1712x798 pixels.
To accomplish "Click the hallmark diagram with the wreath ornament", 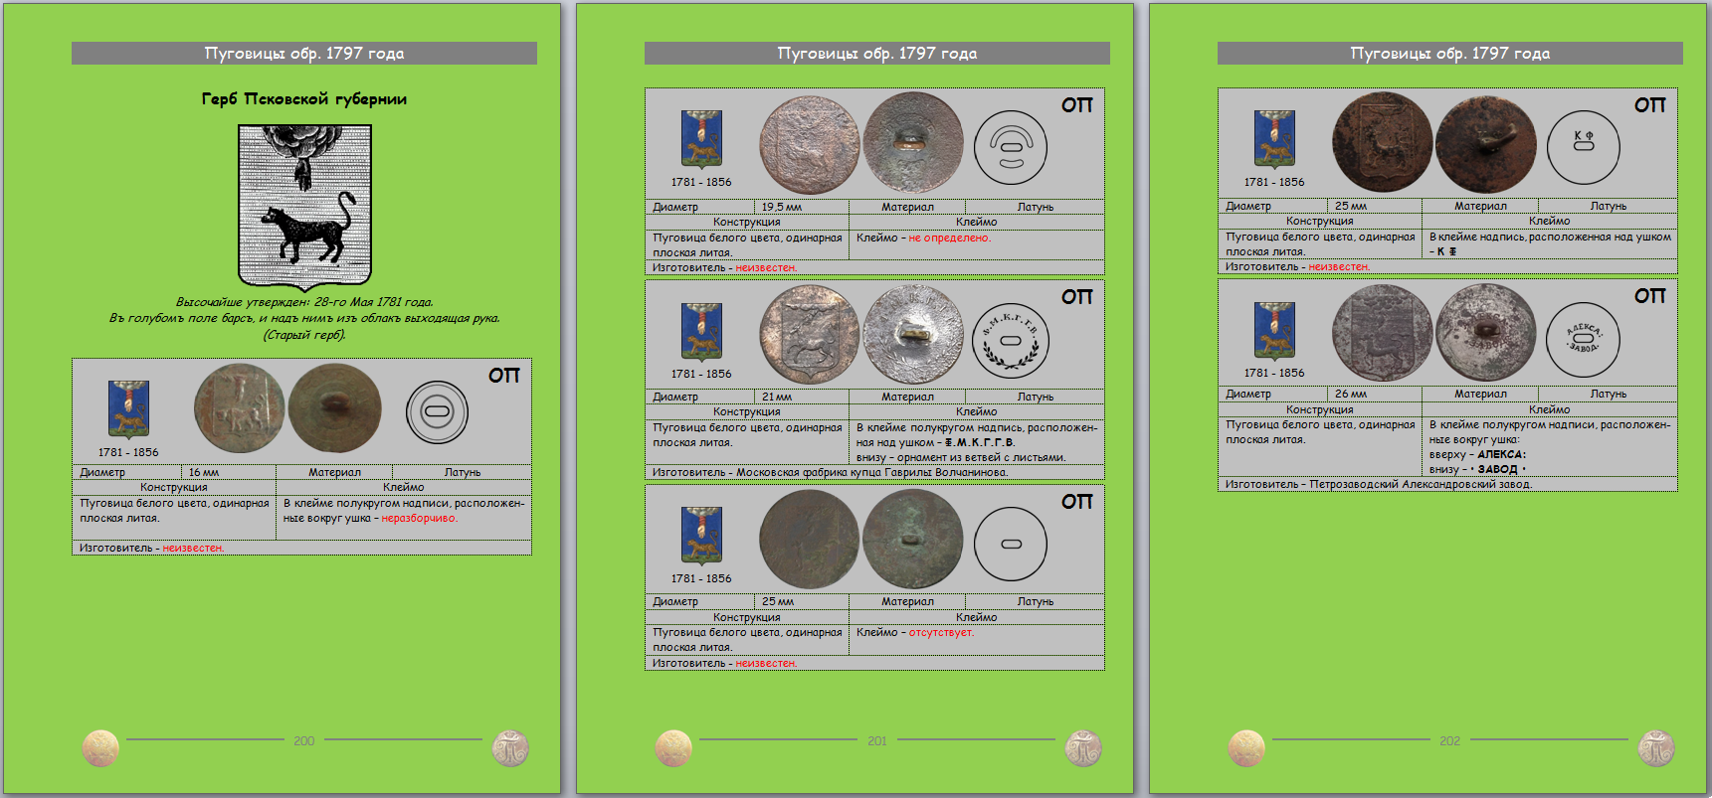I will (1010, 340).
